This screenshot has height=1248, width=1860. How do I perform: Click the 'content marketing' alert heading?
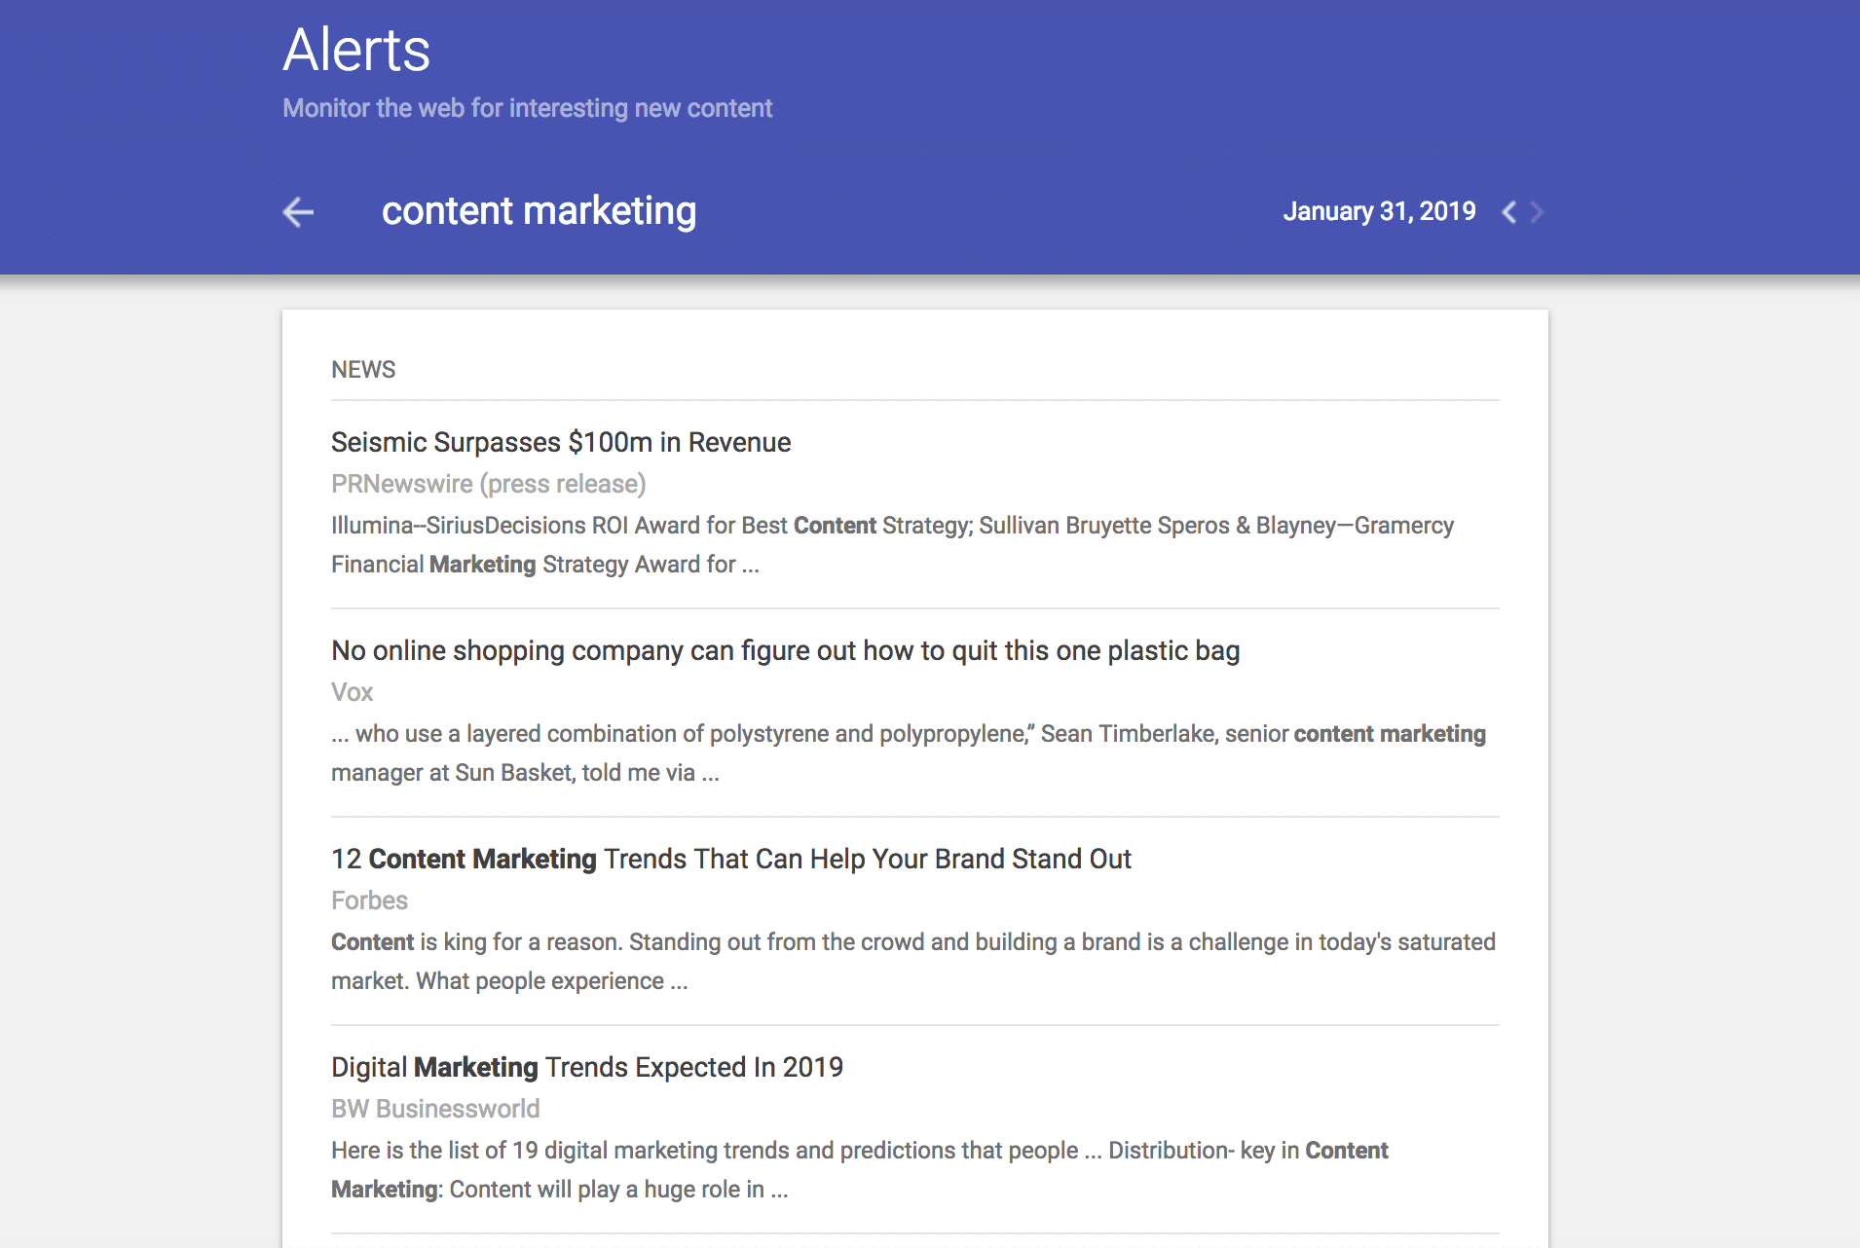pyautogui.click(x=539, y=211)
